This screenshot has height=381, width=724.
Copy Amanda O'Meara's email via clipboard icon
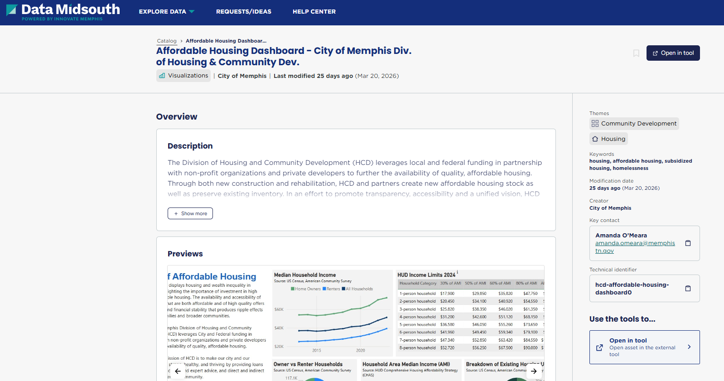[x=688, y=243]
